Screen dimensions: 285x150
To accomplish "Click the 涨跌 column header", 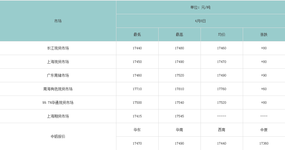I will pyautogui.click(x=264, y=34).
